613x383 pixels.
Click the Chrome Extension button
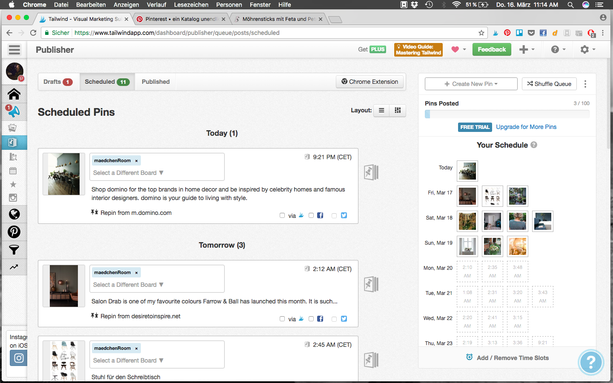370,82
